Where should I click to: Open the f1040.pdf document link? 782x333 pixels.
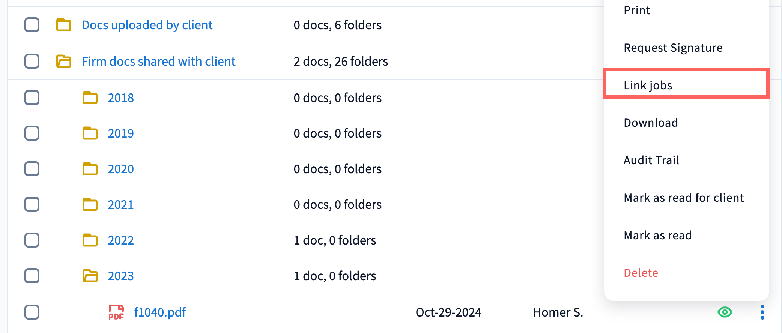coord(160,312)
